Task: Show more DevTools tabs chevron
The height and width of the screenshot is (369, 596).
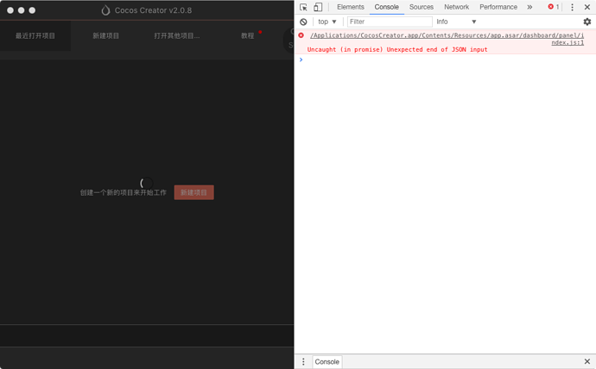Action: 529,7
